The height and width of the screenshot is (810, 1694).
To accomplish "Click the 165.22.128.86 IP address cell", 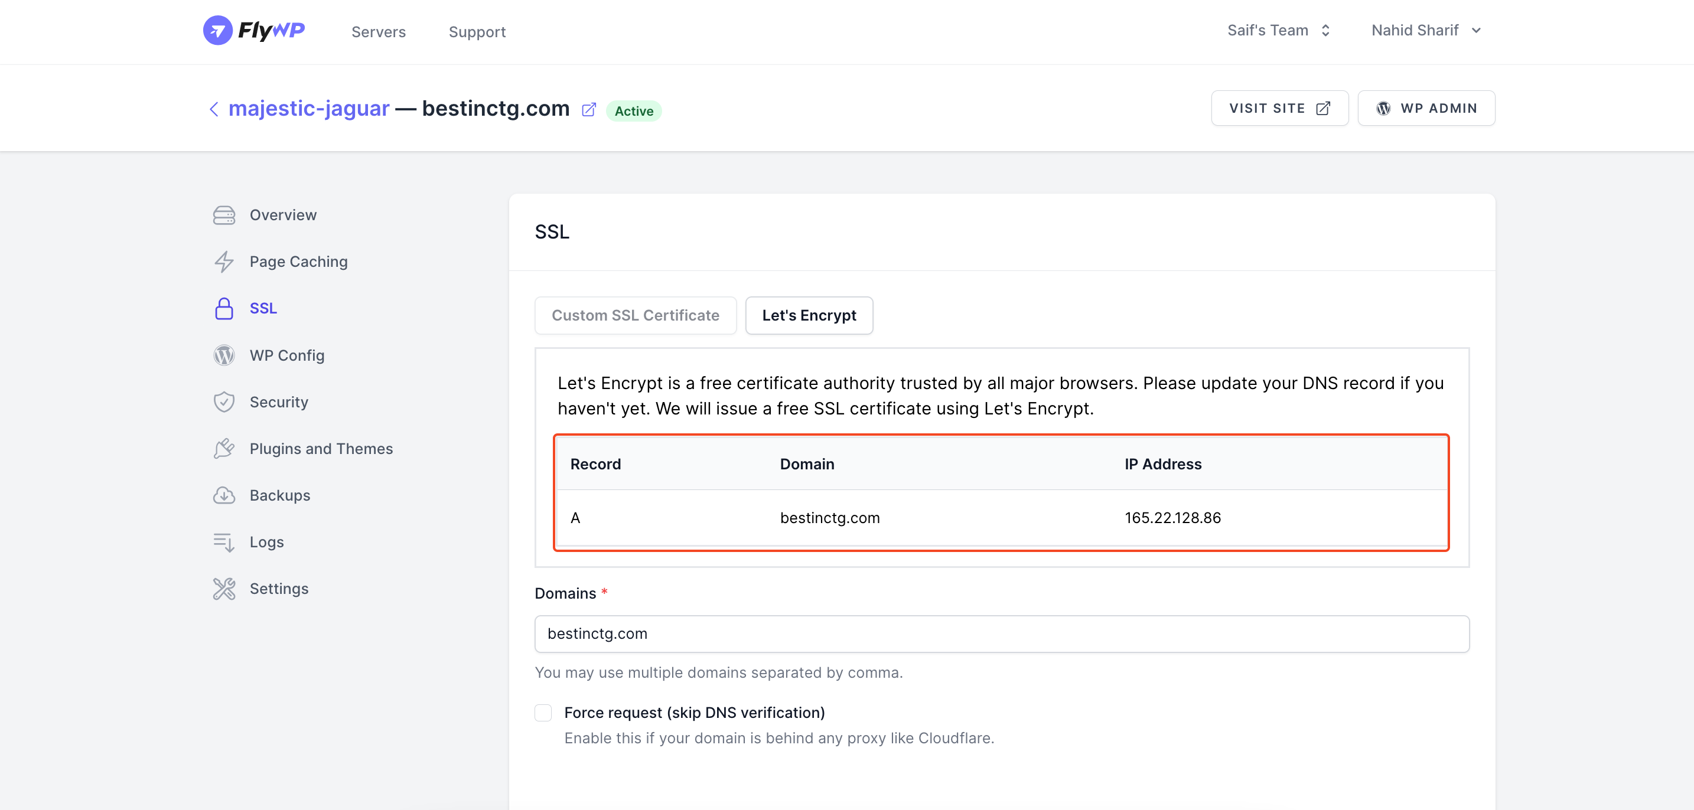I will click(1172, 518).
